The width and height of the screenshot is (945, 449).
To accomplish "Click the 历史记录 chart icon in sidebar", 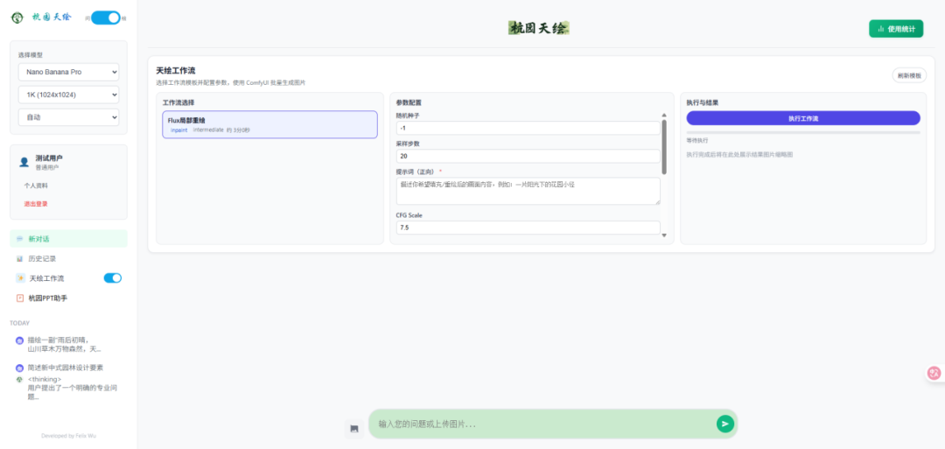I will click(19, 259).
